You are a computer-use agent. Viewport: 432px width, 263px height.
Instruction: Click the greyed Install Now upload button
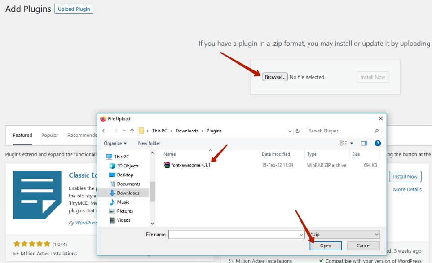pos(373,77)
